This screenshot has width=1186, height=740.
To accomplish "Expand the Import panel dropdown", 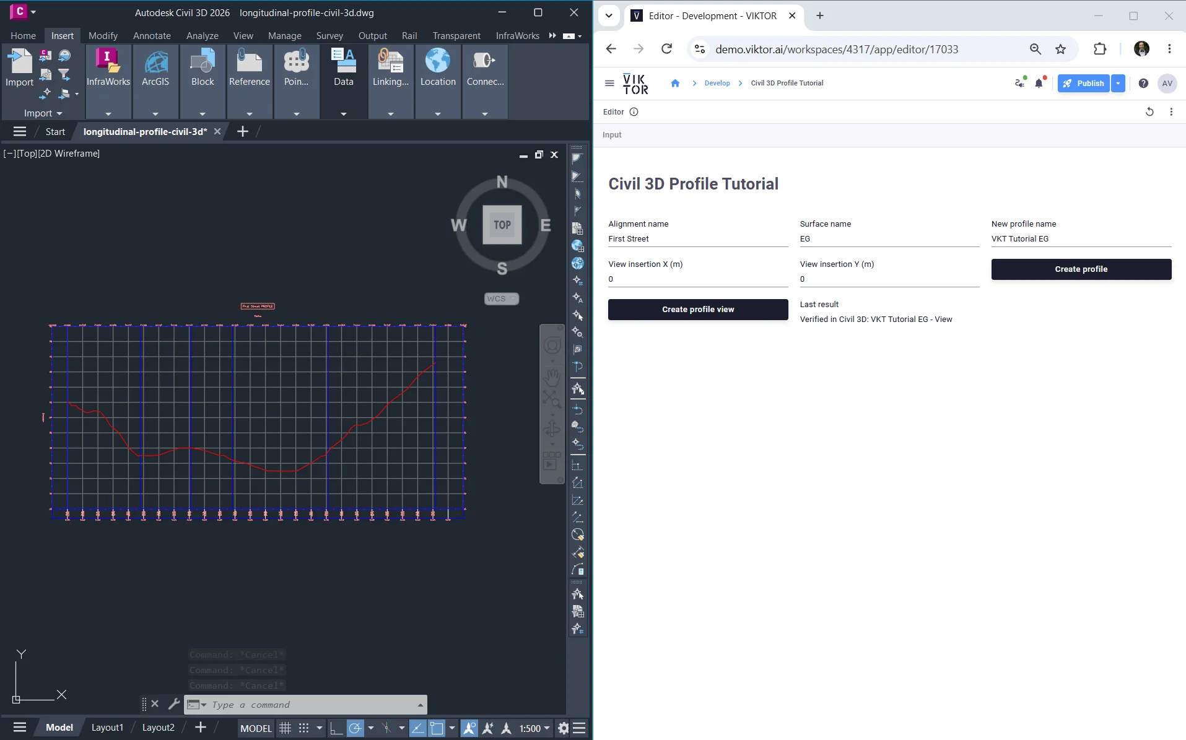I will (x=43, y=113).
